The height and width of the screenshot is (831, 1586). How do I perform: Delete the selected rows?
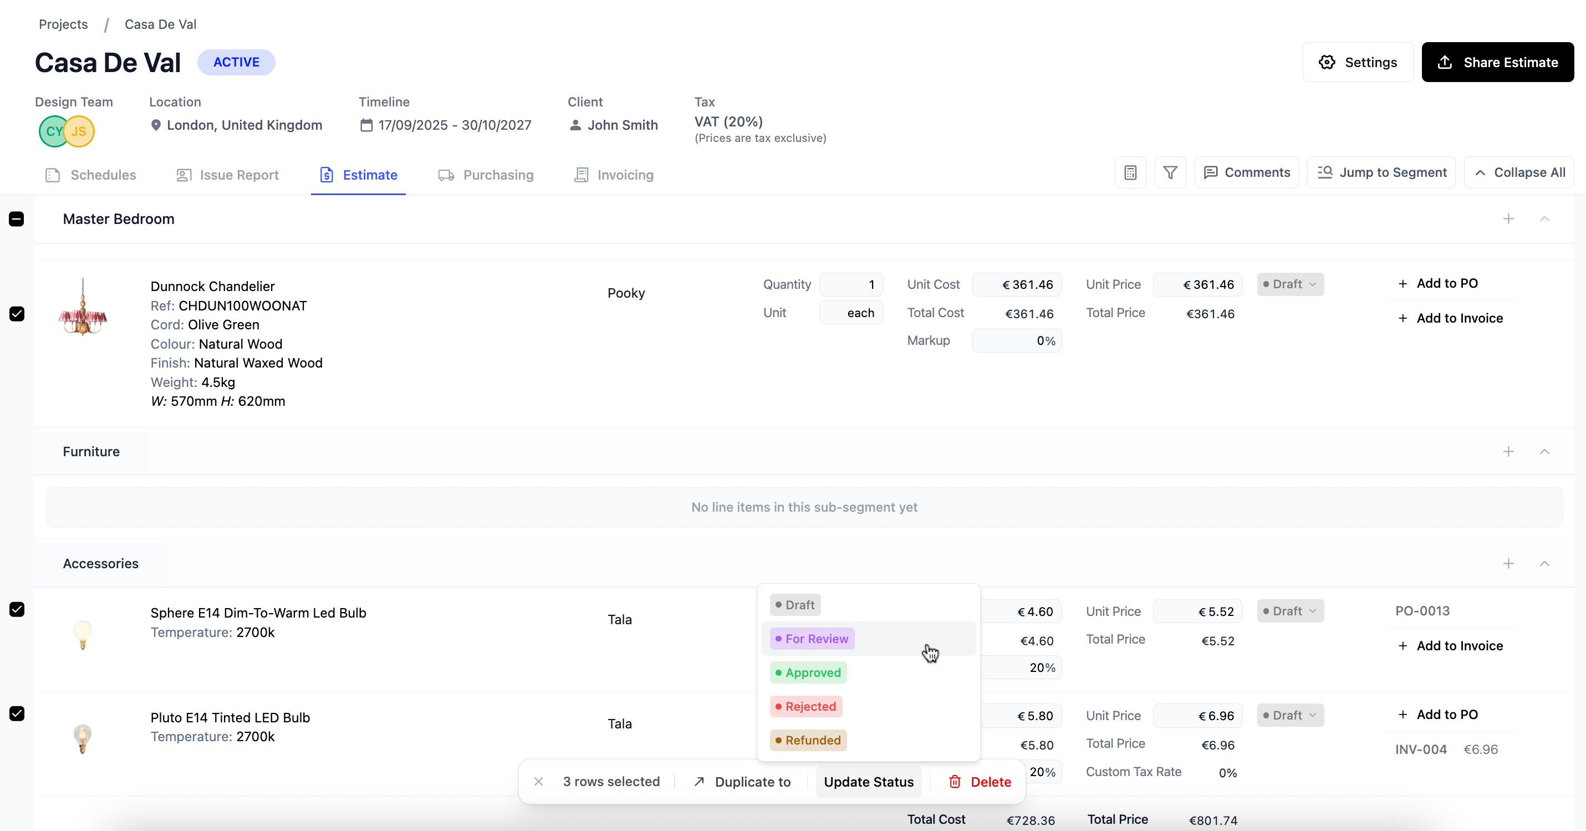coord(980,782)
